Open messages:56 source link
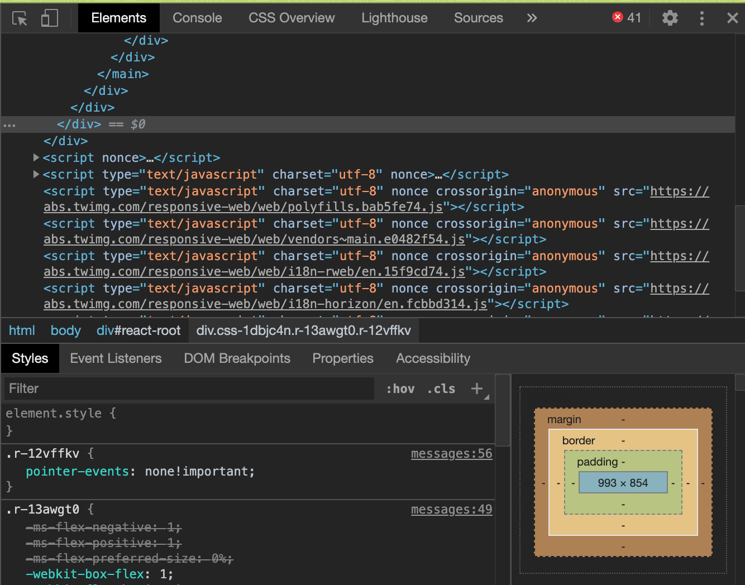Screen dimensions: 745x585 pyautogui.click(x=451, y=454)
